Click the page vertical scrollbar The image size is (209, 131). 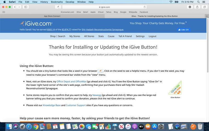pos(208,45)
